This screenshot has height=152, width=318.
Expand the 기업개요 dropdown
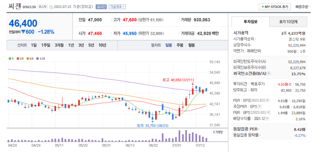tap(117, 7)
